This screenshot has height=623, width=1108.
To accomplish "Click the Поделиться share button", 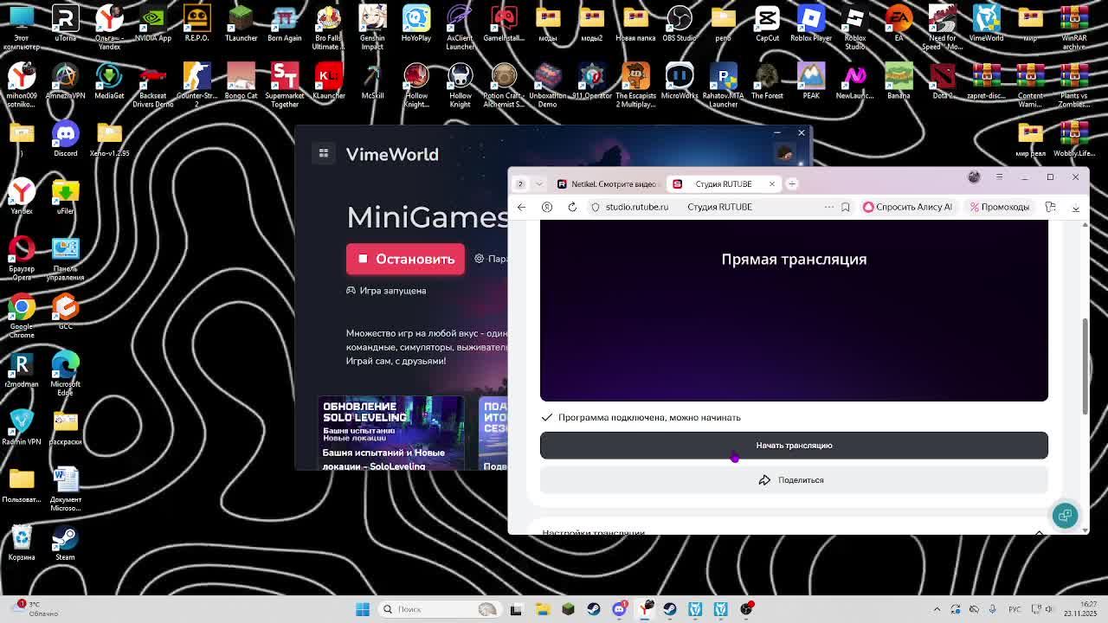I will [793, 480].
